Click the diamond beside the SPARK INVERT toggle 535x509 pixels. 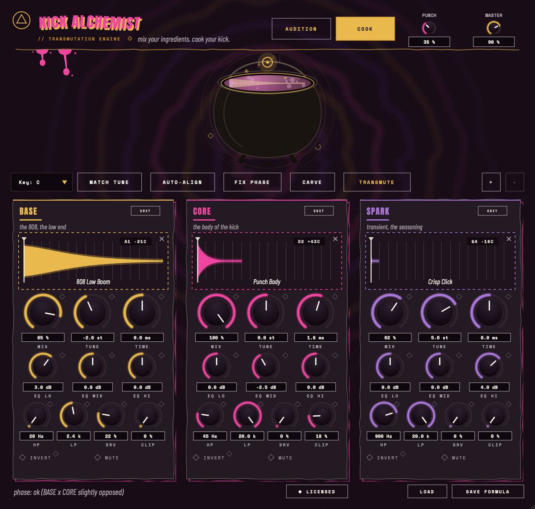point(403,454)
